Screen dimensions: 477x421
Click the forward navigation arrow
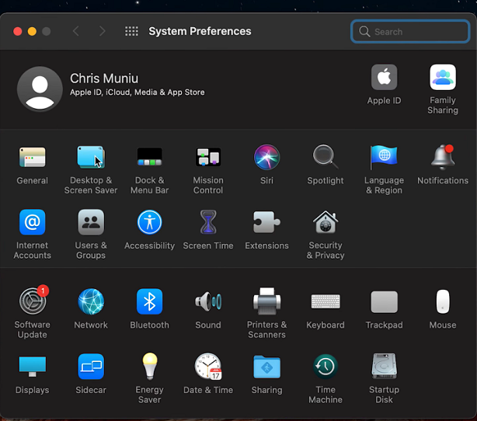click(103, 31)
